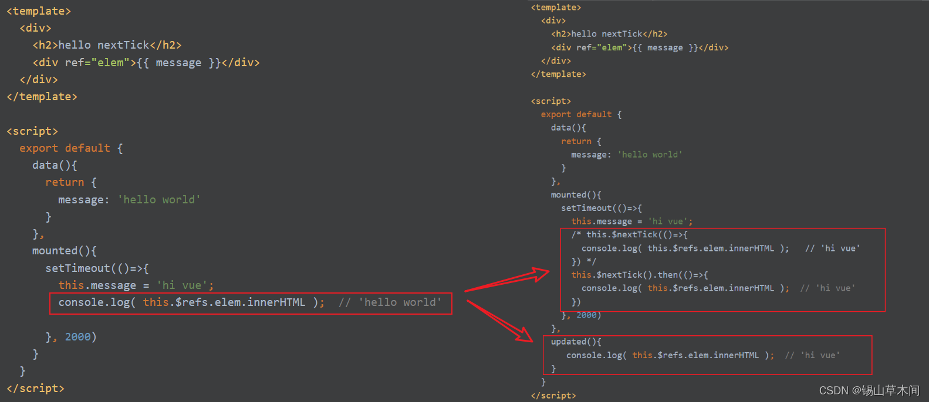This screenshot has width=929, height=402.
Task: Click 'setTimeout(()=>{' in the right snippet
Action: pos(602,208)
